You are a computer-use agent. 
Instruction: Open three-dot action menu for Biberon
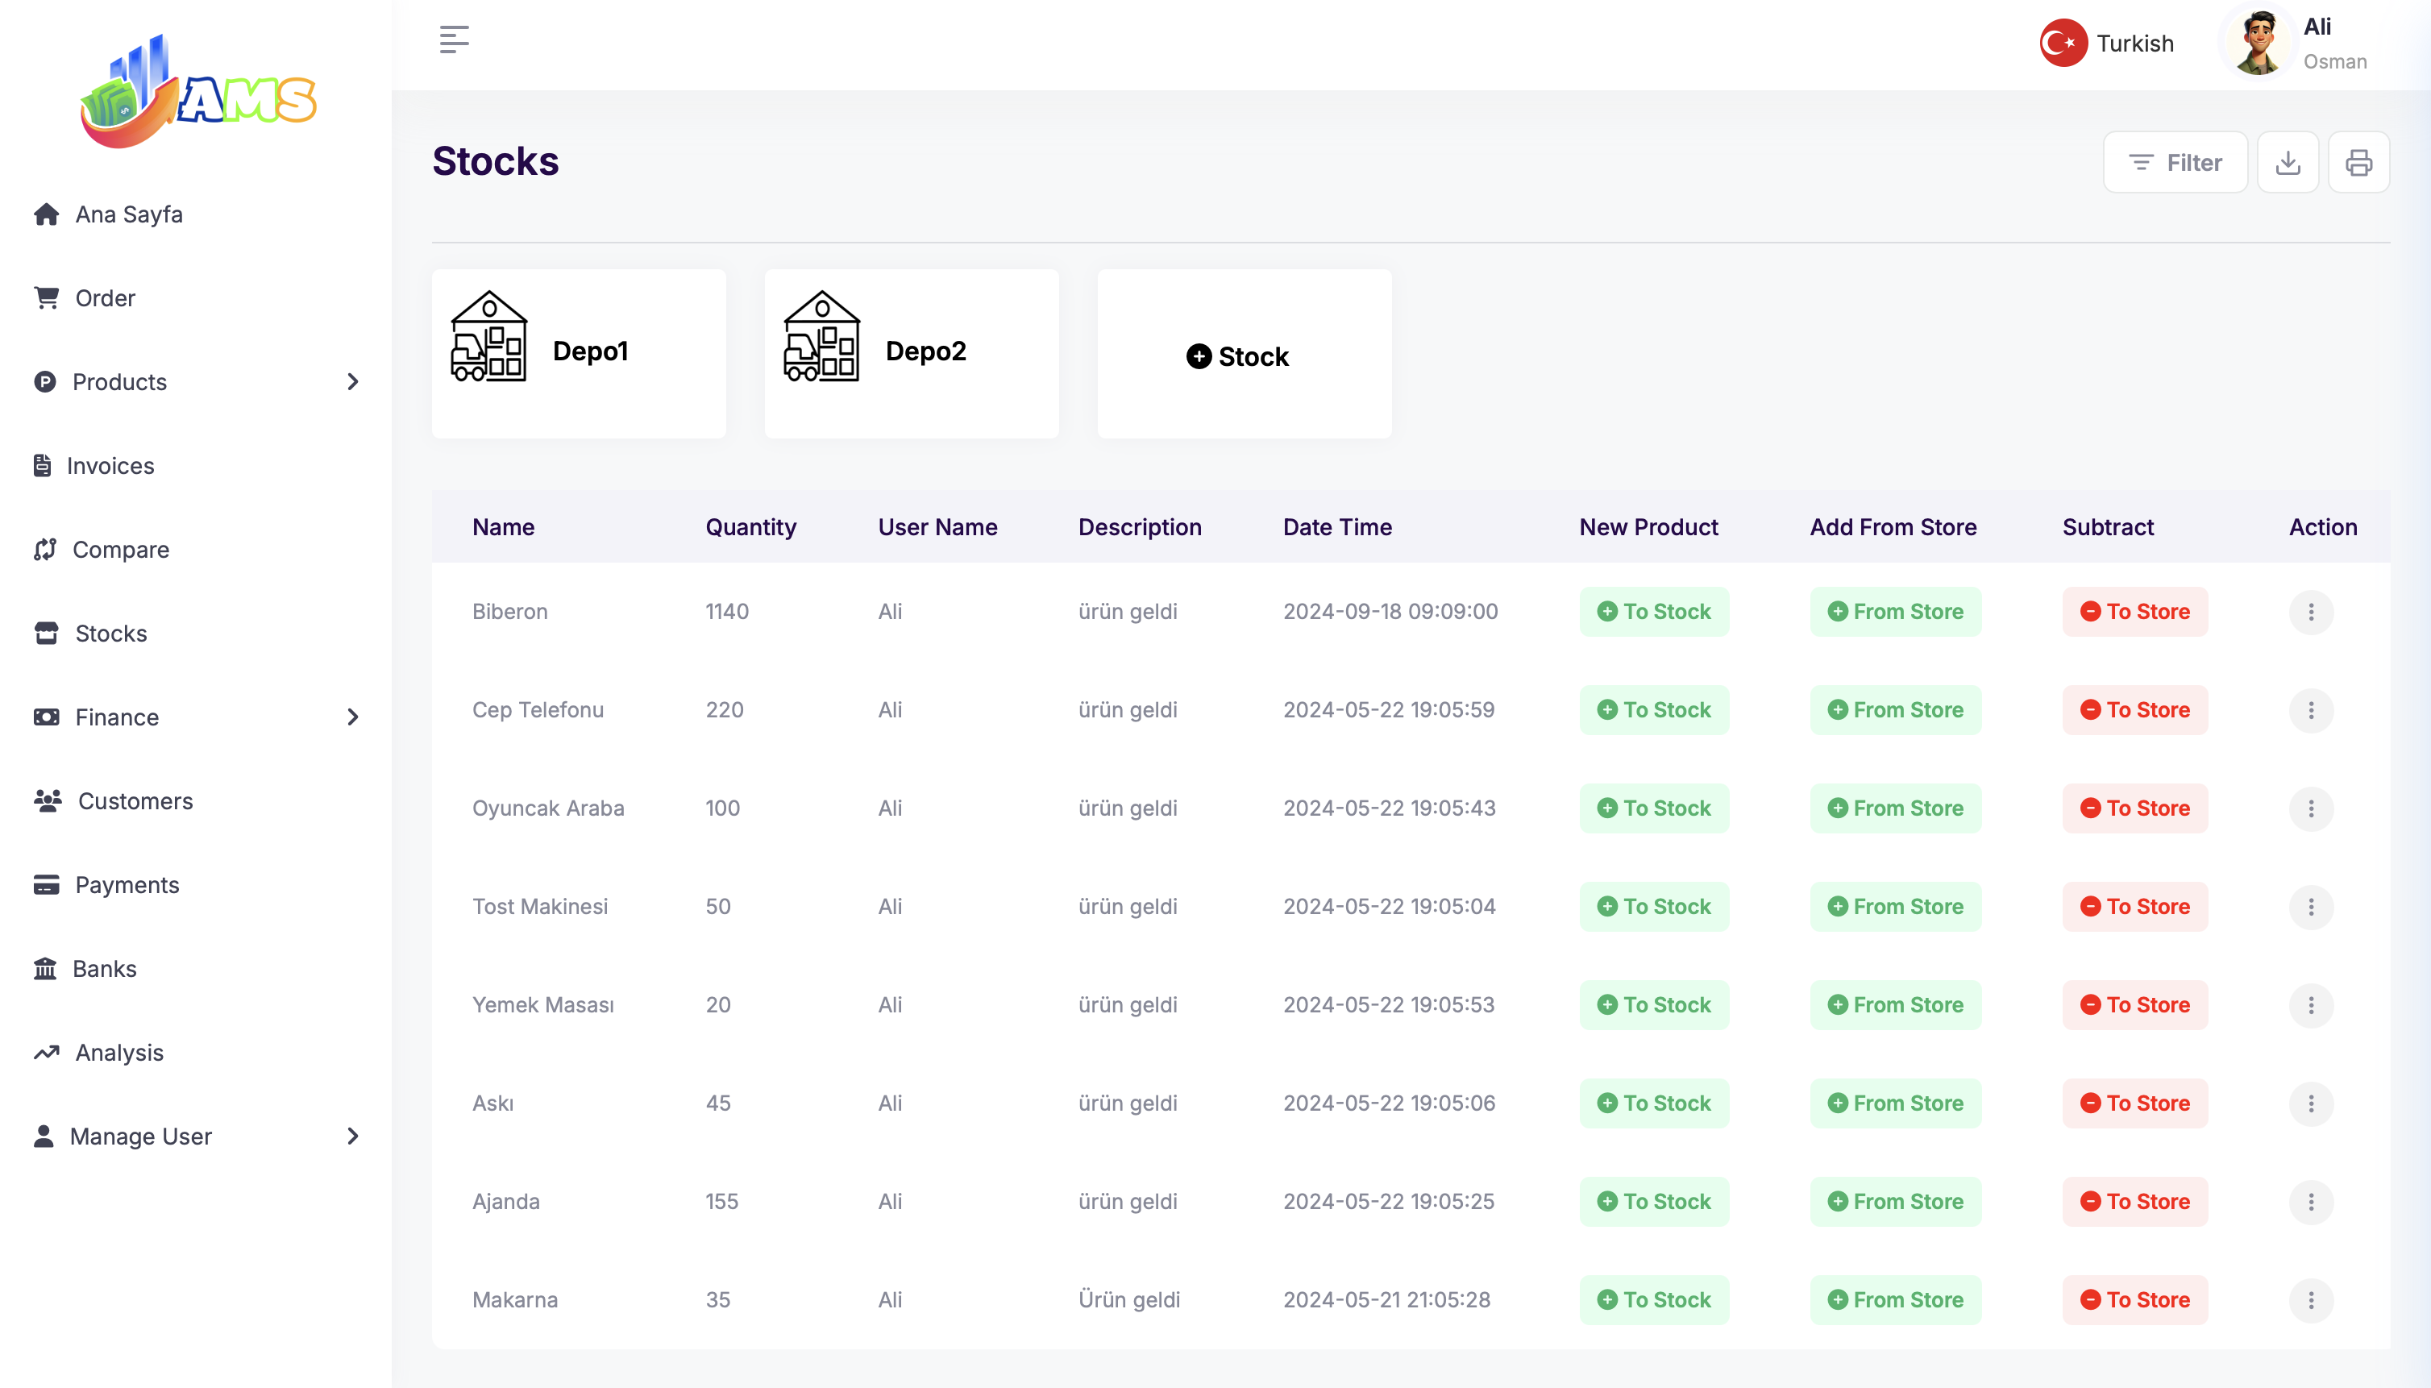click(x=2310, y=612)
